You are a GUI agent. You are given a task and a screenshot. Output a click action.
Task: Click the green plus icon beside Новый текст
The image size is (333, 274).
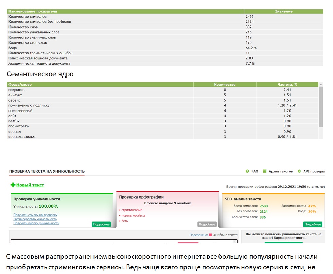coord(13,185)
